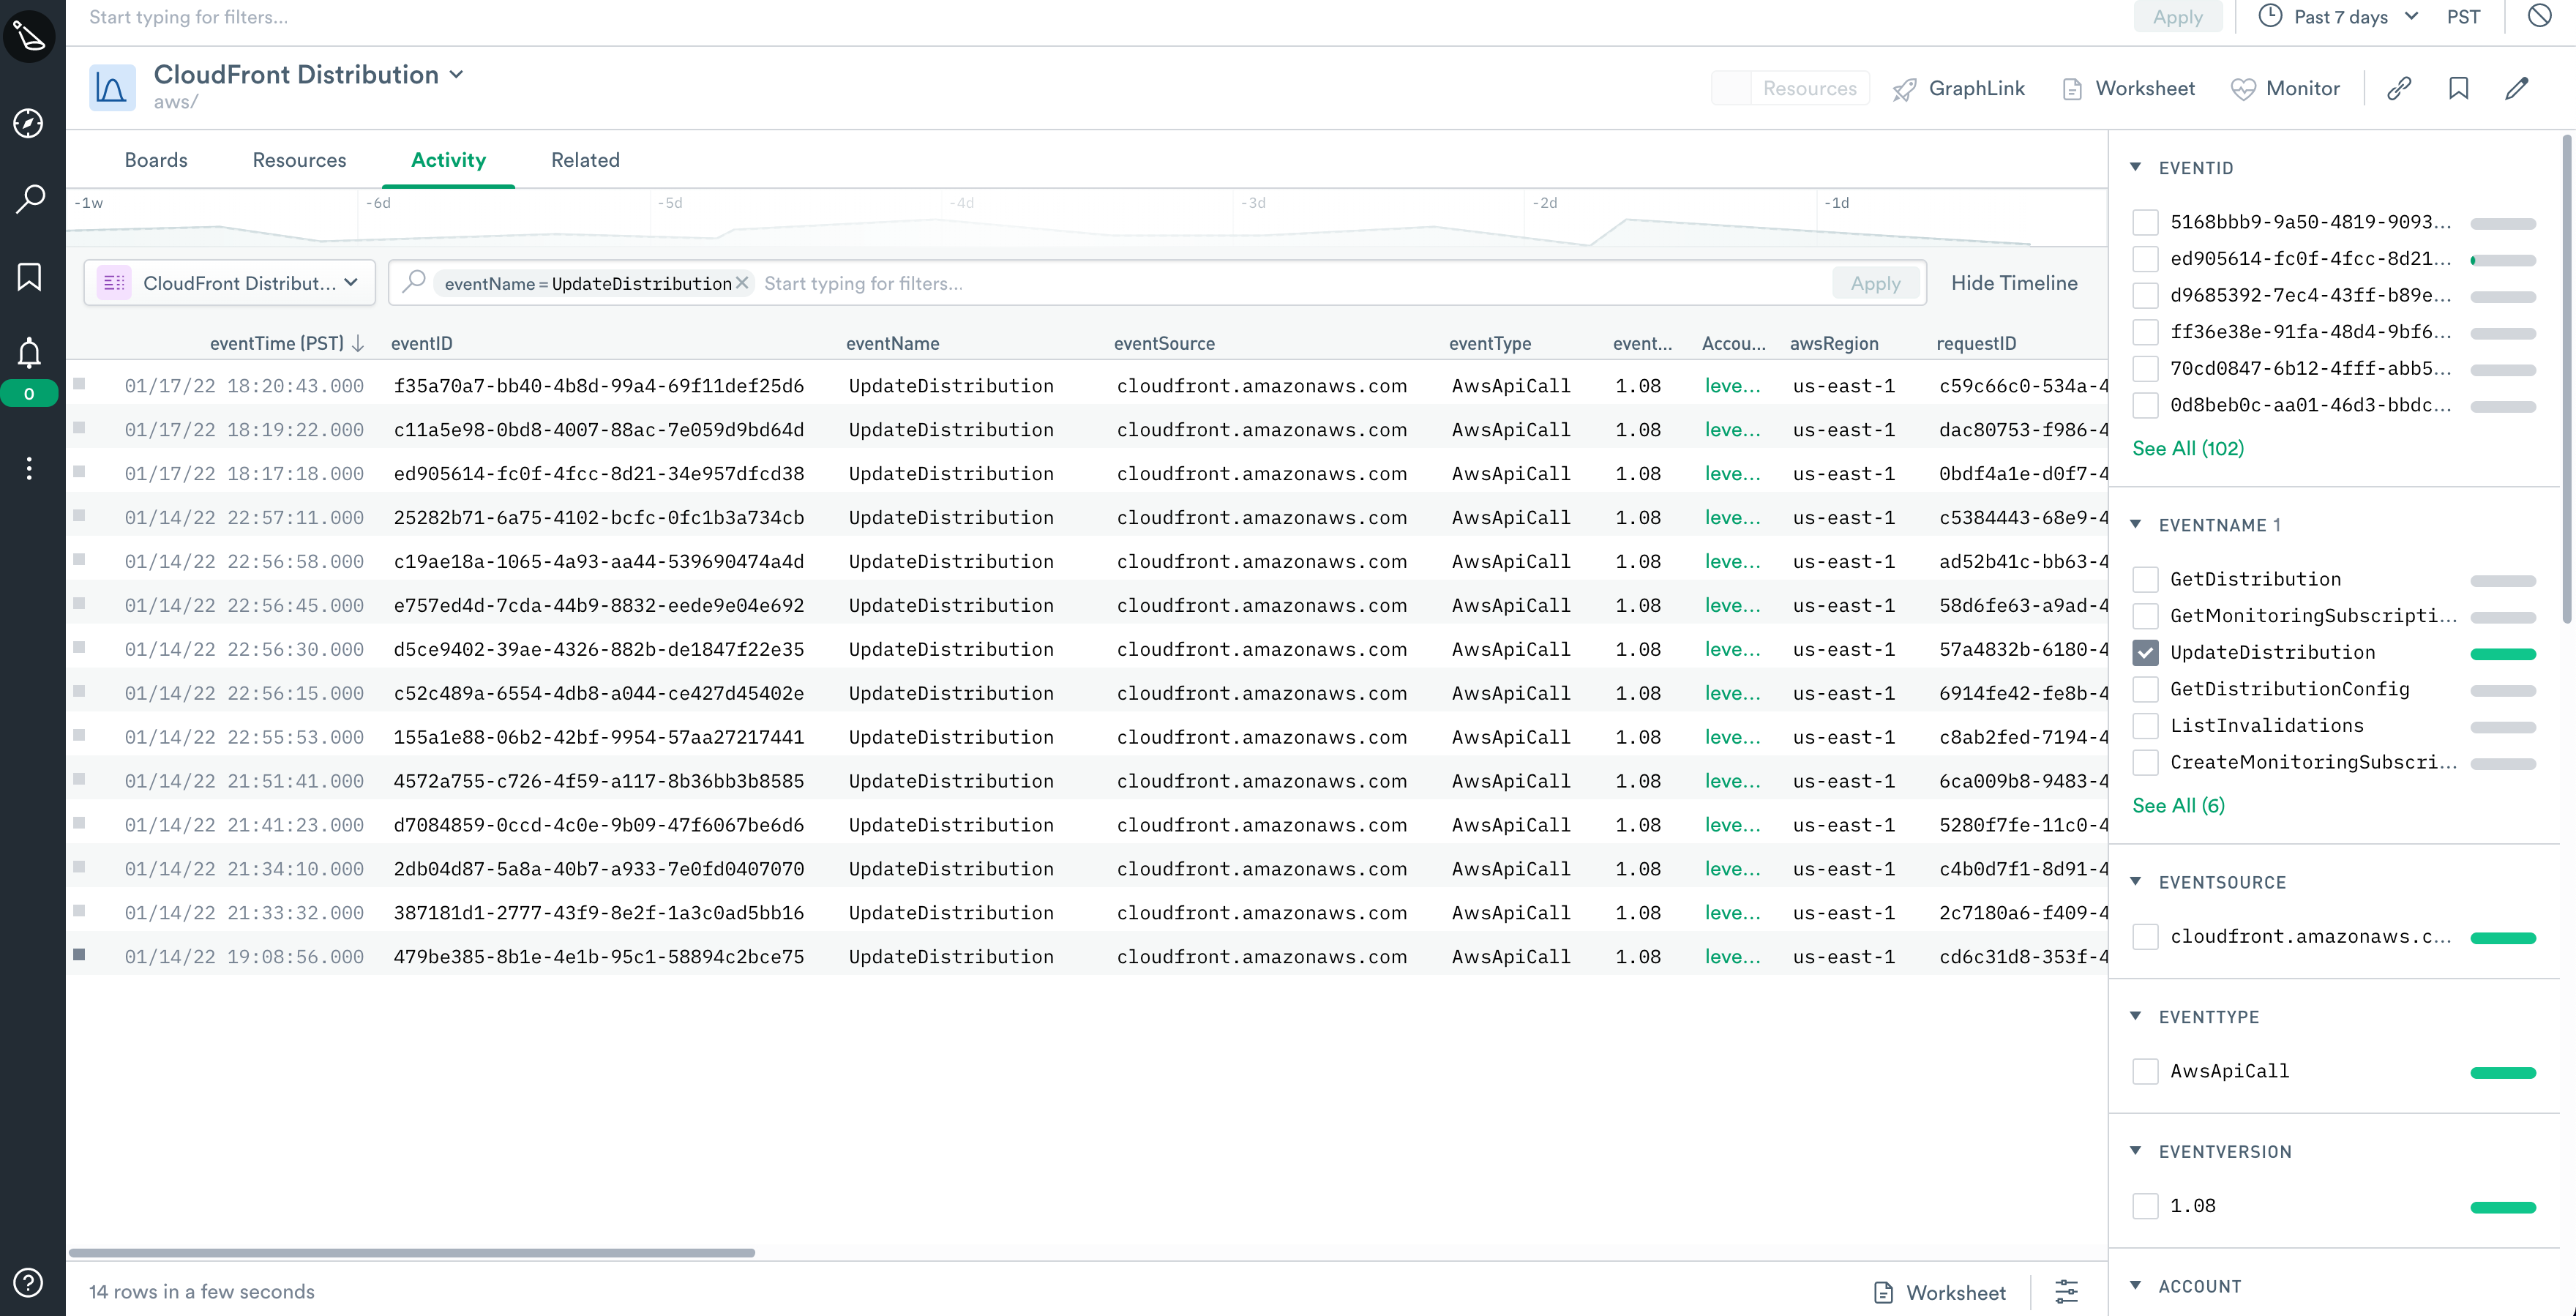This screenshot has width=2576, height=1316.
Task: Open the Past 7 days time range dropdown
Action: (x=2340, y=17)
